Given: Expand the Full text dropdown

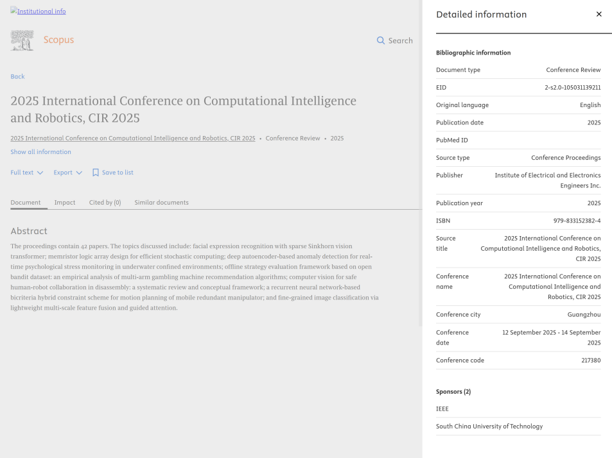Looking at the screenshot, I should point(27,173).
